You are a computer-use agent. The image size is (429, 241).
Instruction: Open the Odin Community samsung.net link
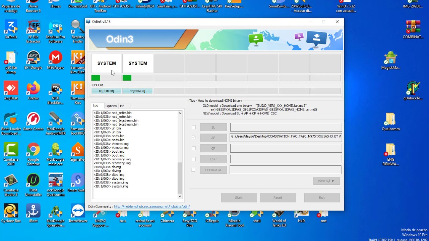(x=152, y=207)
